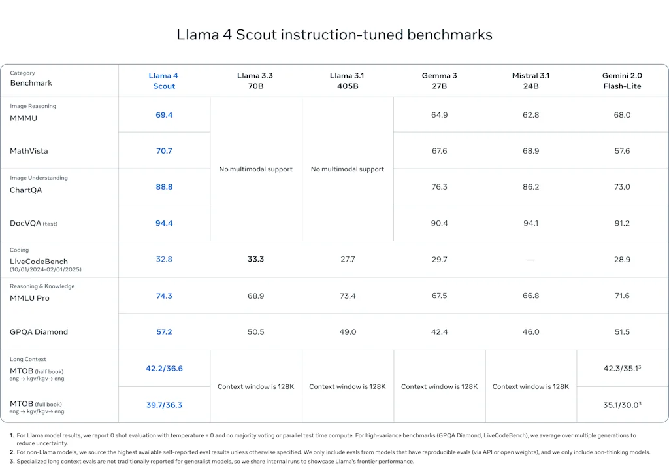Click the Gemini 2.0 Flash-Lite column header

(622, 80)
